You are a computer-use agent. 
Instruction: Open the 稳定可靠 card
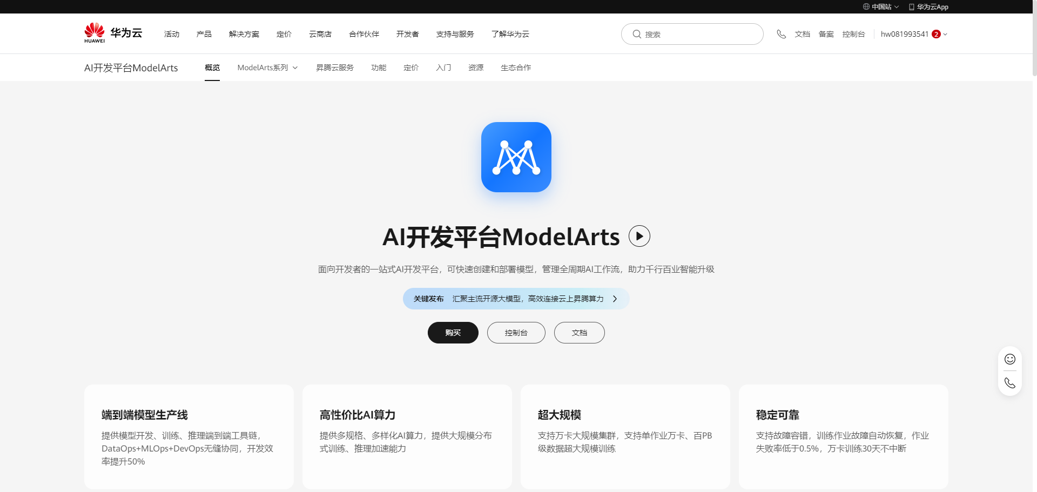coord(844,437)
